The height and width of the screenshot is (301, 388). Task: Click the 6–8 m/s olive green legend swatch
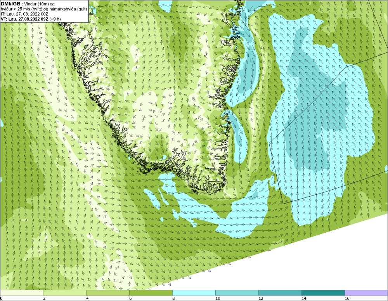pyautogui.click(x=151, y=293)
